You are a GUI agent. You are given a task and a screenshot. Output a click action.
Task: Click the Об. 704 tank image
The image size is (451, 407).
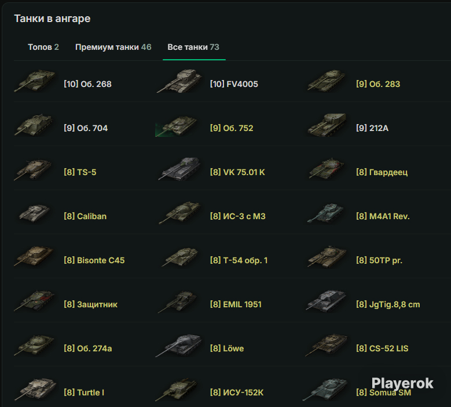tap(35, 125)
